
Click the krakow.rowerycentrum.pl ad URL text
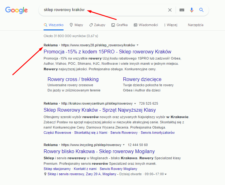[97, 103]
